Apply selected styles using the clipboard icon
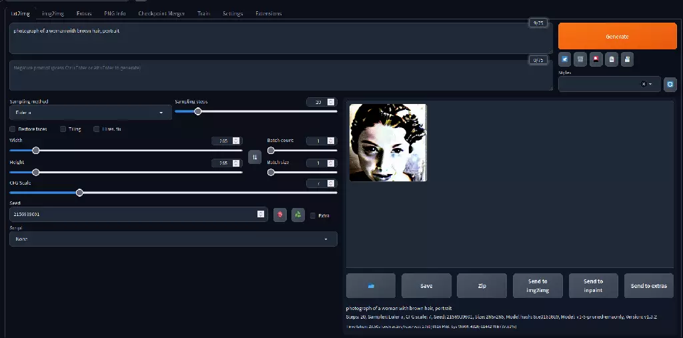 [612, 59]
